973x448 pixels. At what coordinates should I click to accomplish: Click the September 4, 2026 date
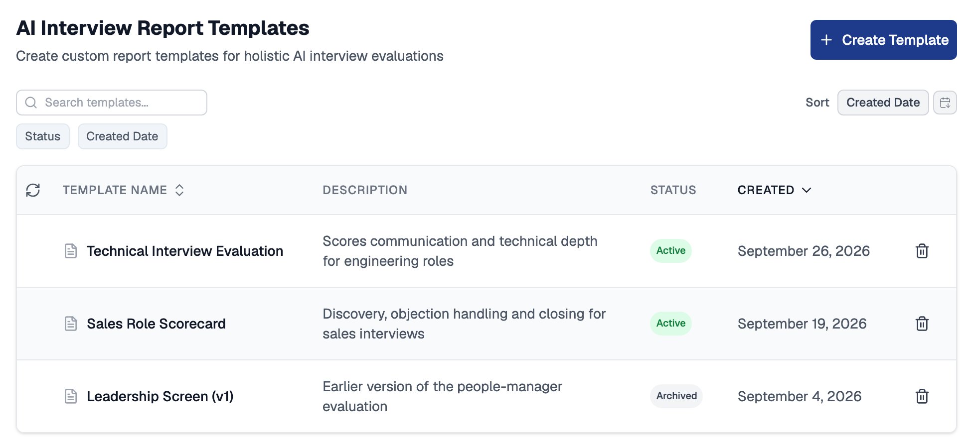coord(800,396)
